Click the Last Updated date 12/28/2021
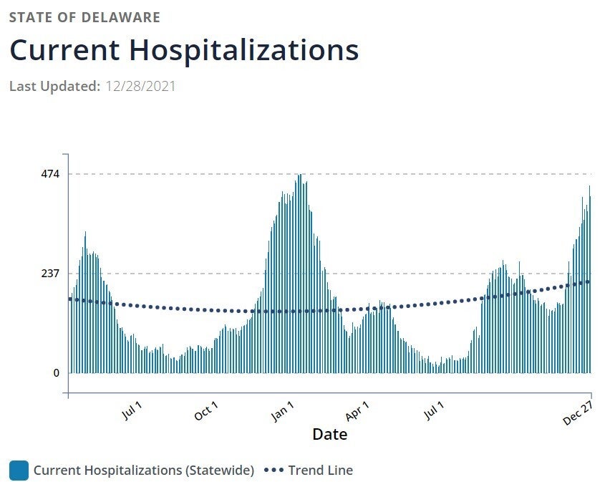This screenshot has width=610, height=482. [140, 86]
